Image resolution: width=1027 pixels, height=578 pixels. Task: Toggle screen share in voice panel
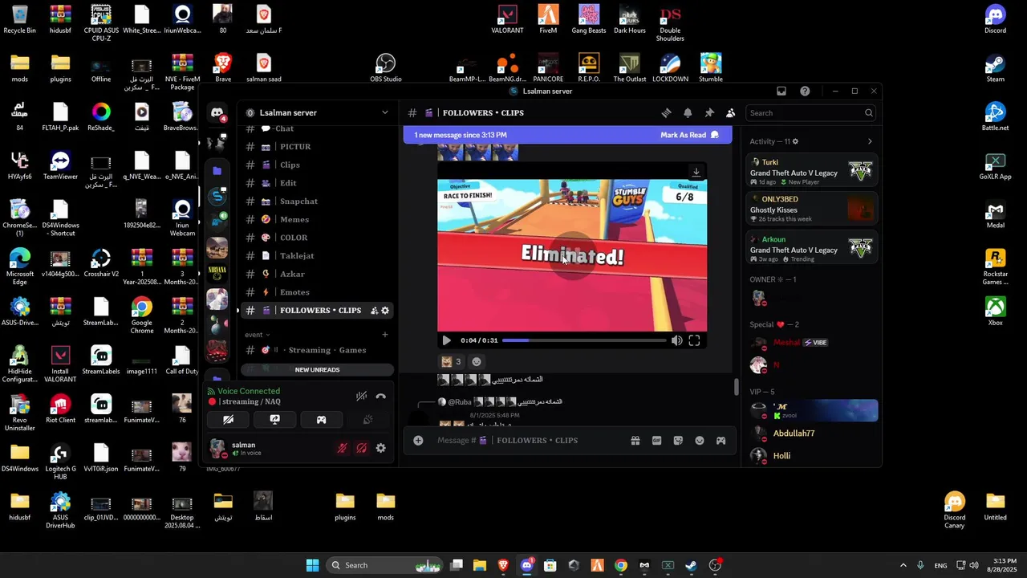[x=274, y=419]
